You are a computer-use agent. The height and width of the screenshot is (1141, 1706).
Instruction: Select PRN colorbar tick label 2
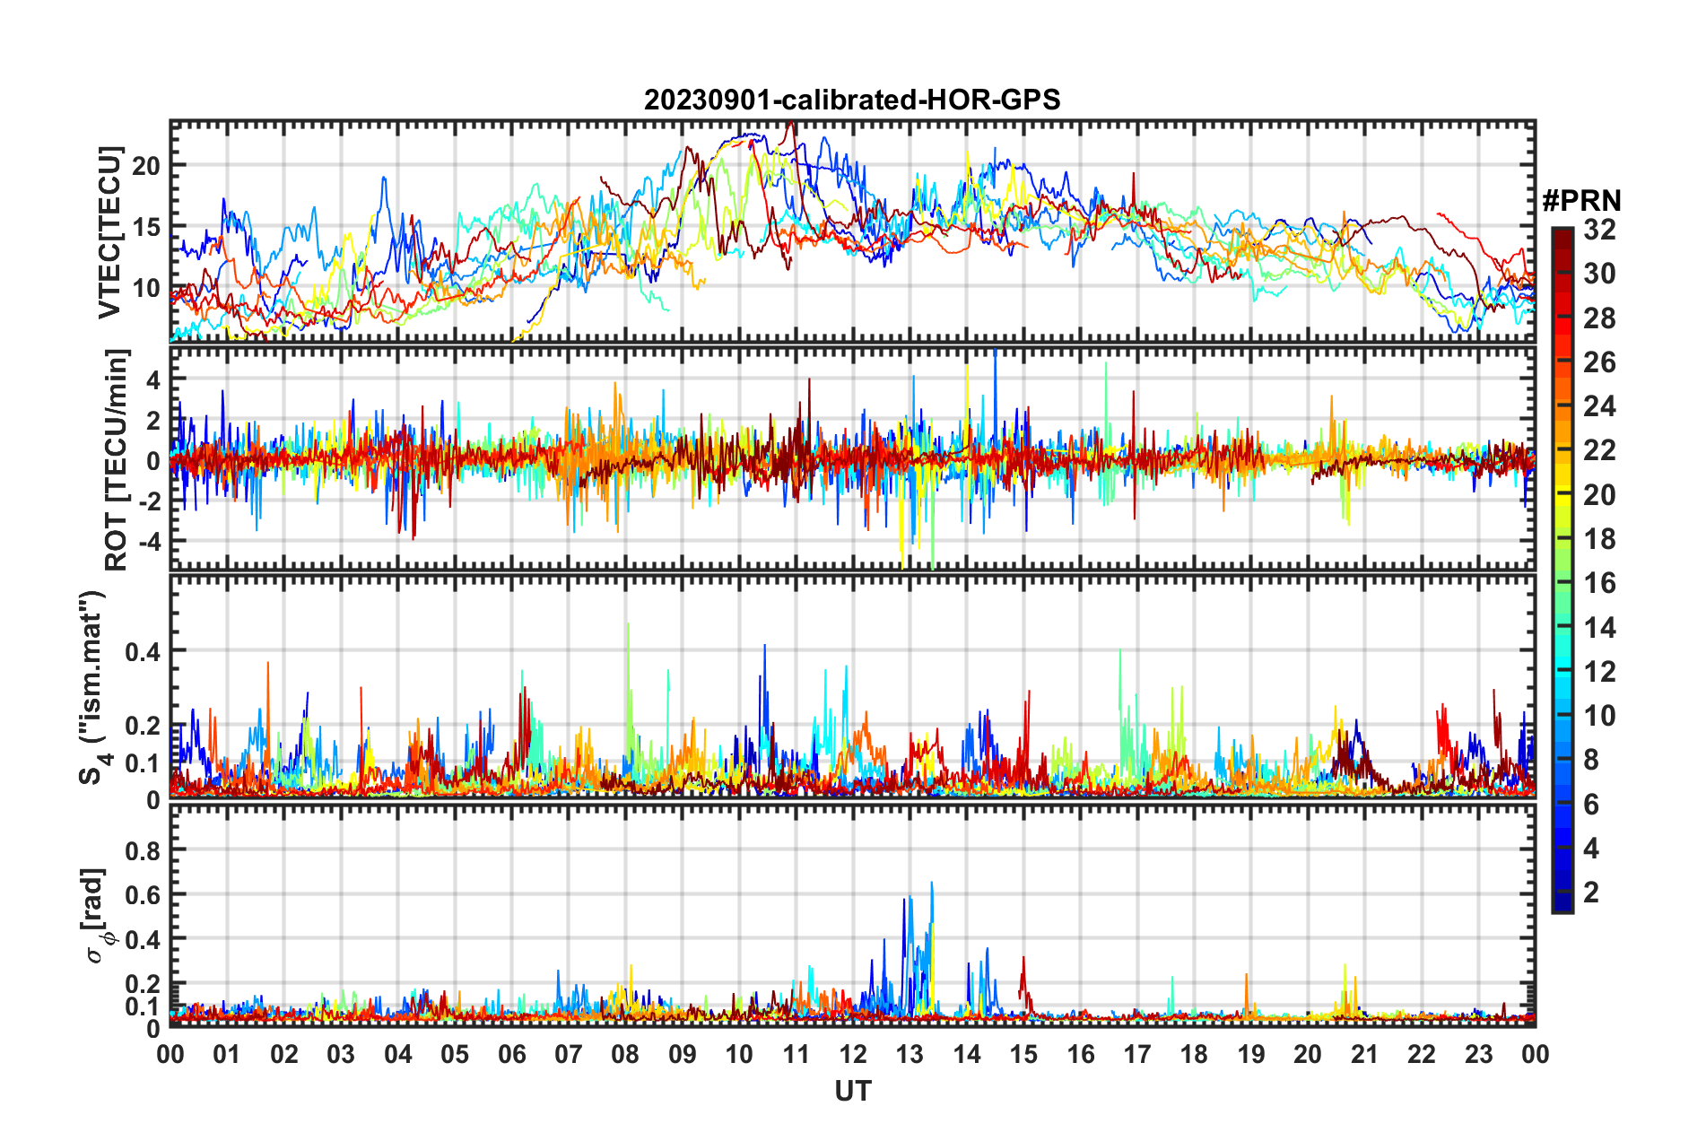point(1591,892)
